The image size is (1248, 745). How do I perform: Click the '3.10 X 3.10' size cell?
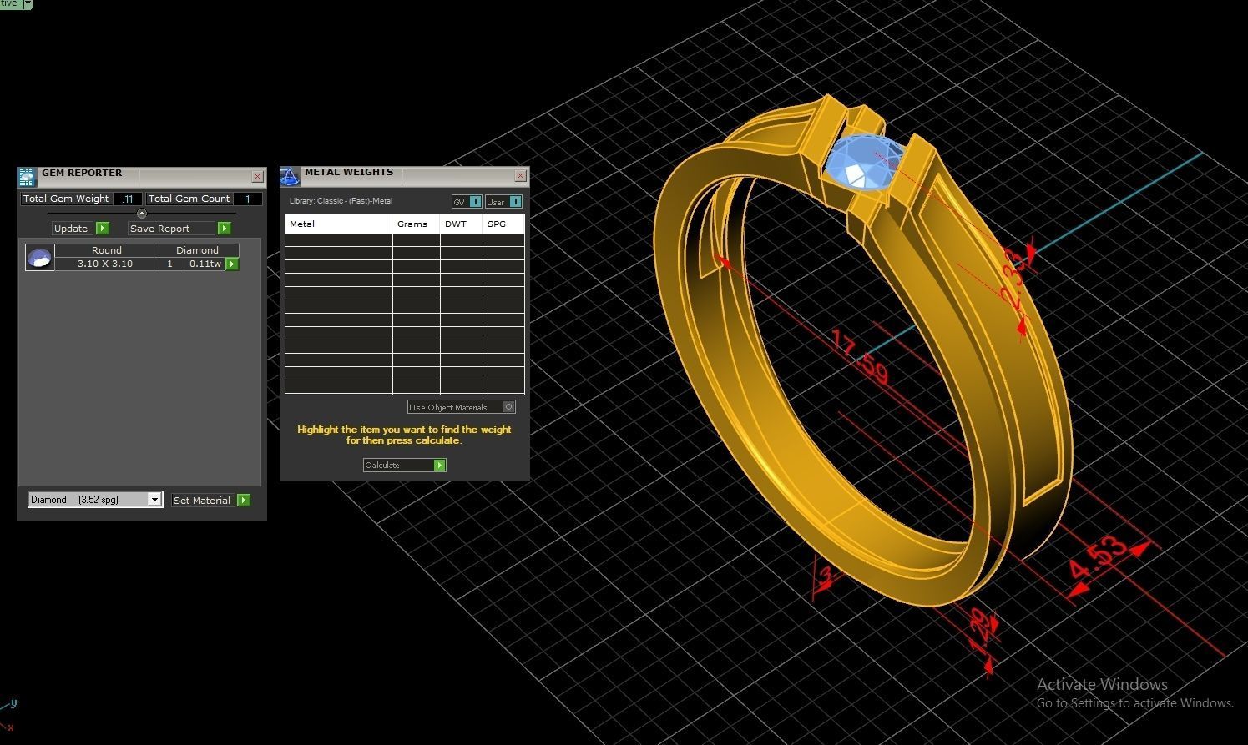tap(105, 264)
